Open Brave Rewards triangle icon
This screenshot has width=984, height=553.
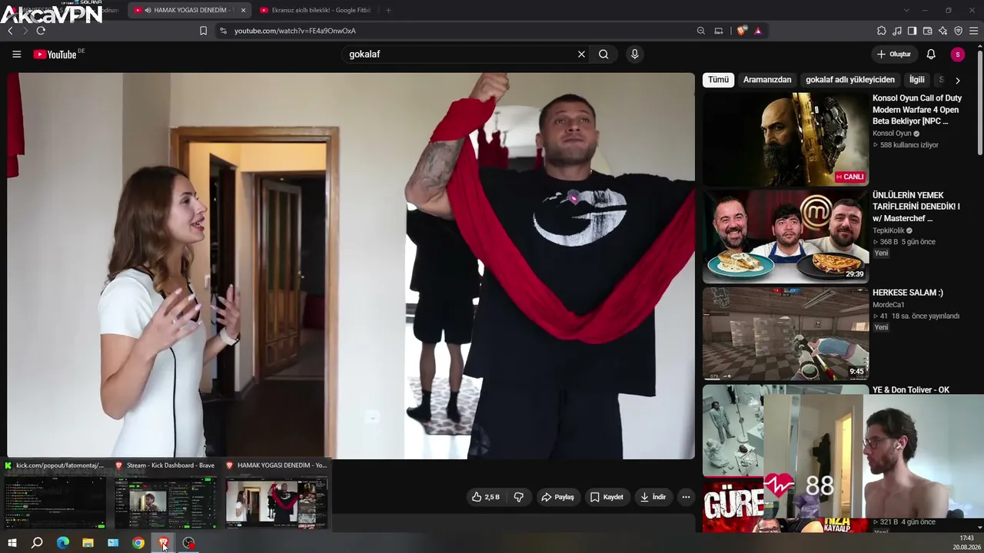[758, 31]
